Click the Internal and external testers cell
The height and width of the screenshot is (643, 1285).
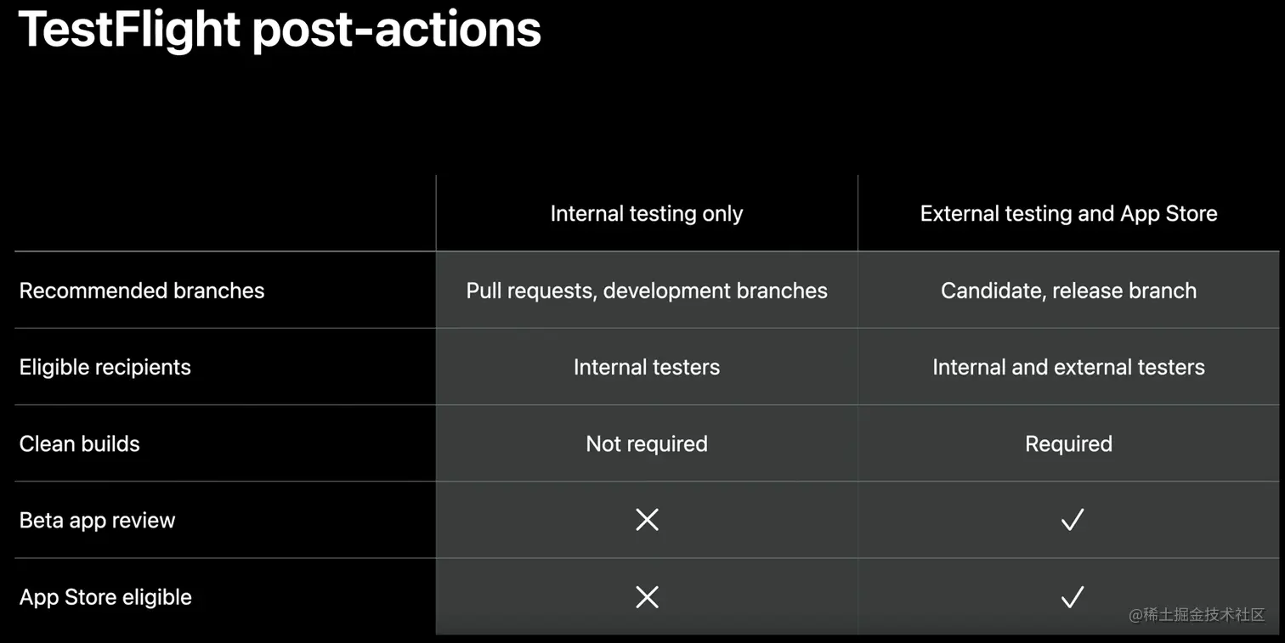pos(1068,367)
